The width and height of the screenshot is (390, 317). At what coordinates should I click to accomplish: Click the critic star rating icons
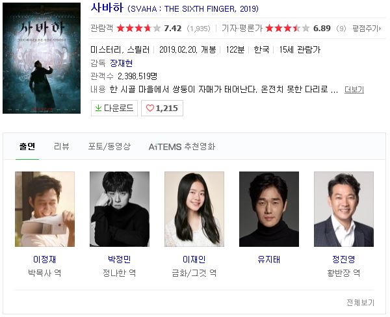[287, 29]
